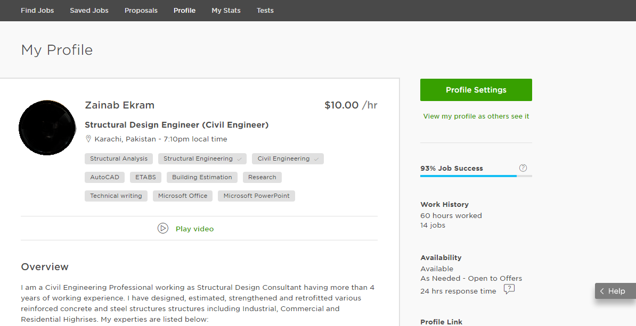Select the ETABS skill tag

coord(145,177)
